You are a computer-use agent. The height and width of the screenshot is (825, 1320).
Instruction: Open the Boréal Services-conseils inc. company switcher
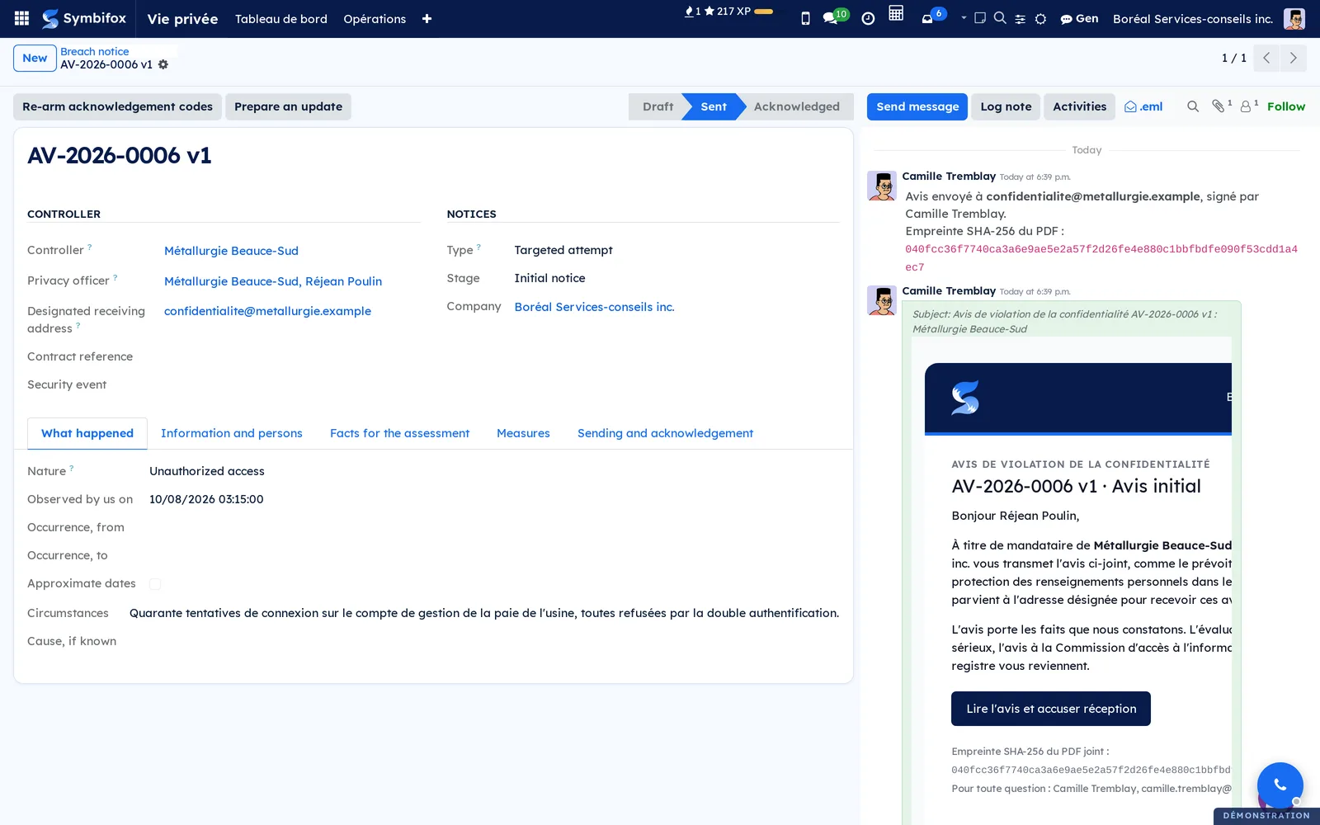[1192, 18]
